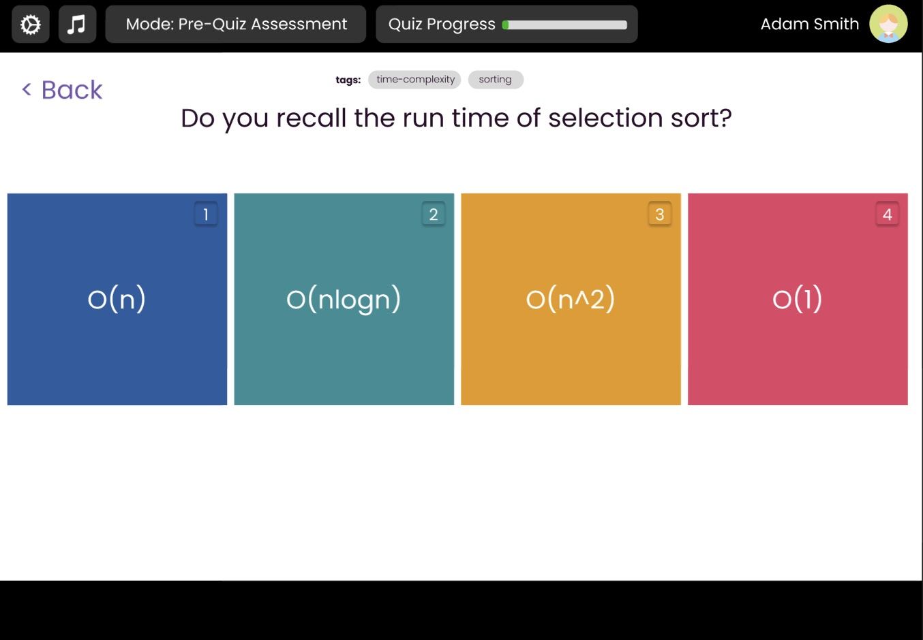Choose the O(nlogn) answer tile
Screen dimensions: 923x640
(x=344, y=299)
